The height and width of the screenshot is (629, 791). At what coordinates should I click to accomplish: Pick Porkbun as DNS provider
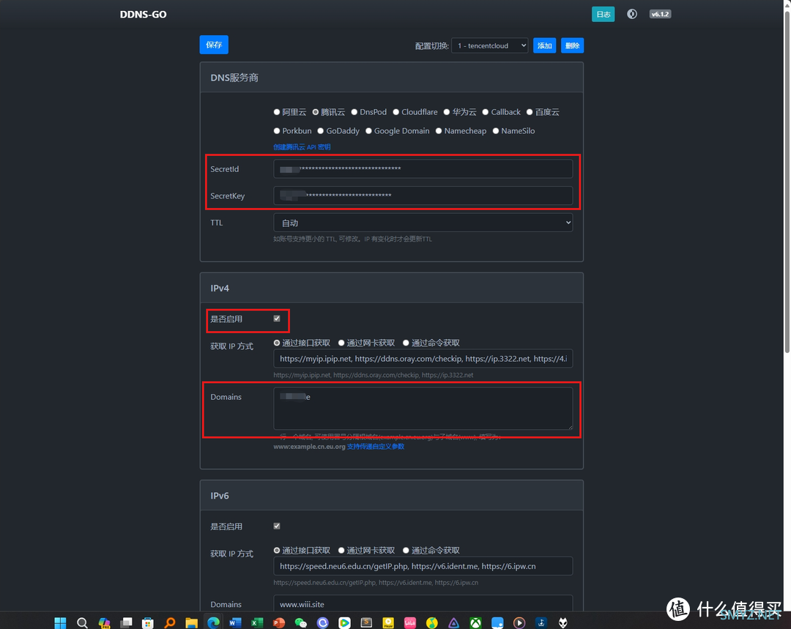(x=276, y=130)
